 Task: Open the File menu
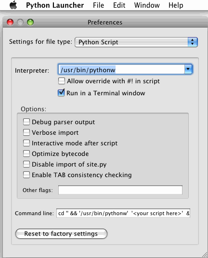tap(98, 5)
